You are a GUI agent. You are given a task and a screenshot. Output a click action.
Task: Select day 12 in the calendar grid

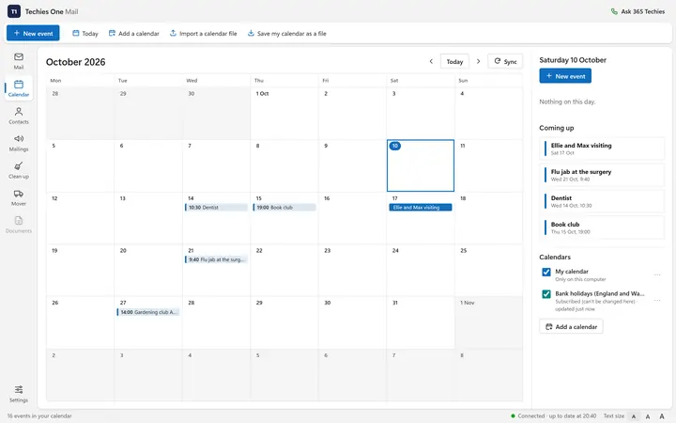(x=80, y=218)
